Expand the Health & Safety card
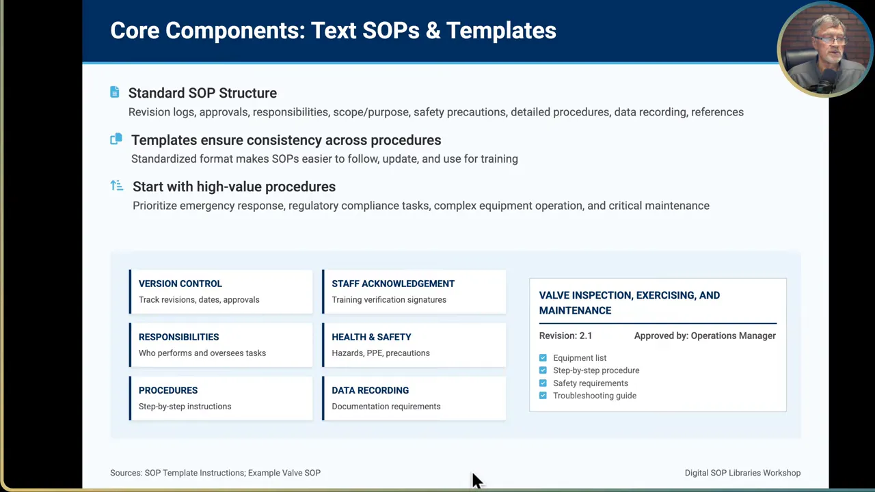This screenshot has height=492, width=875. [x=414, y=344]
